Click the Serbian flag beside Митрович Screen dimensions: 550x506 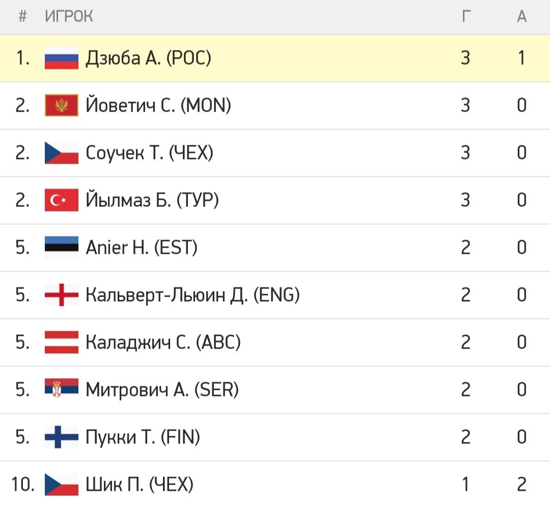(62, 389)
